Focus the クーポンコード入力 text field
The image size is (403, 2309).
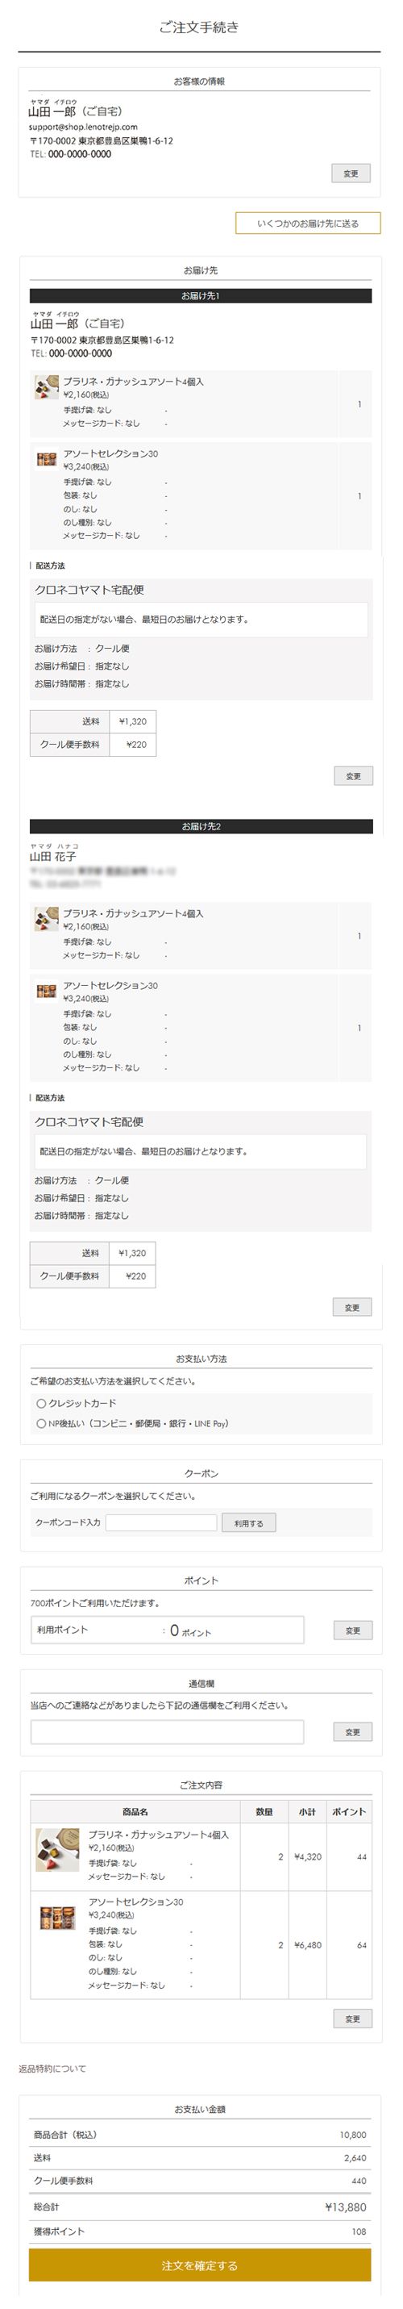click(x=161, y=1522)
